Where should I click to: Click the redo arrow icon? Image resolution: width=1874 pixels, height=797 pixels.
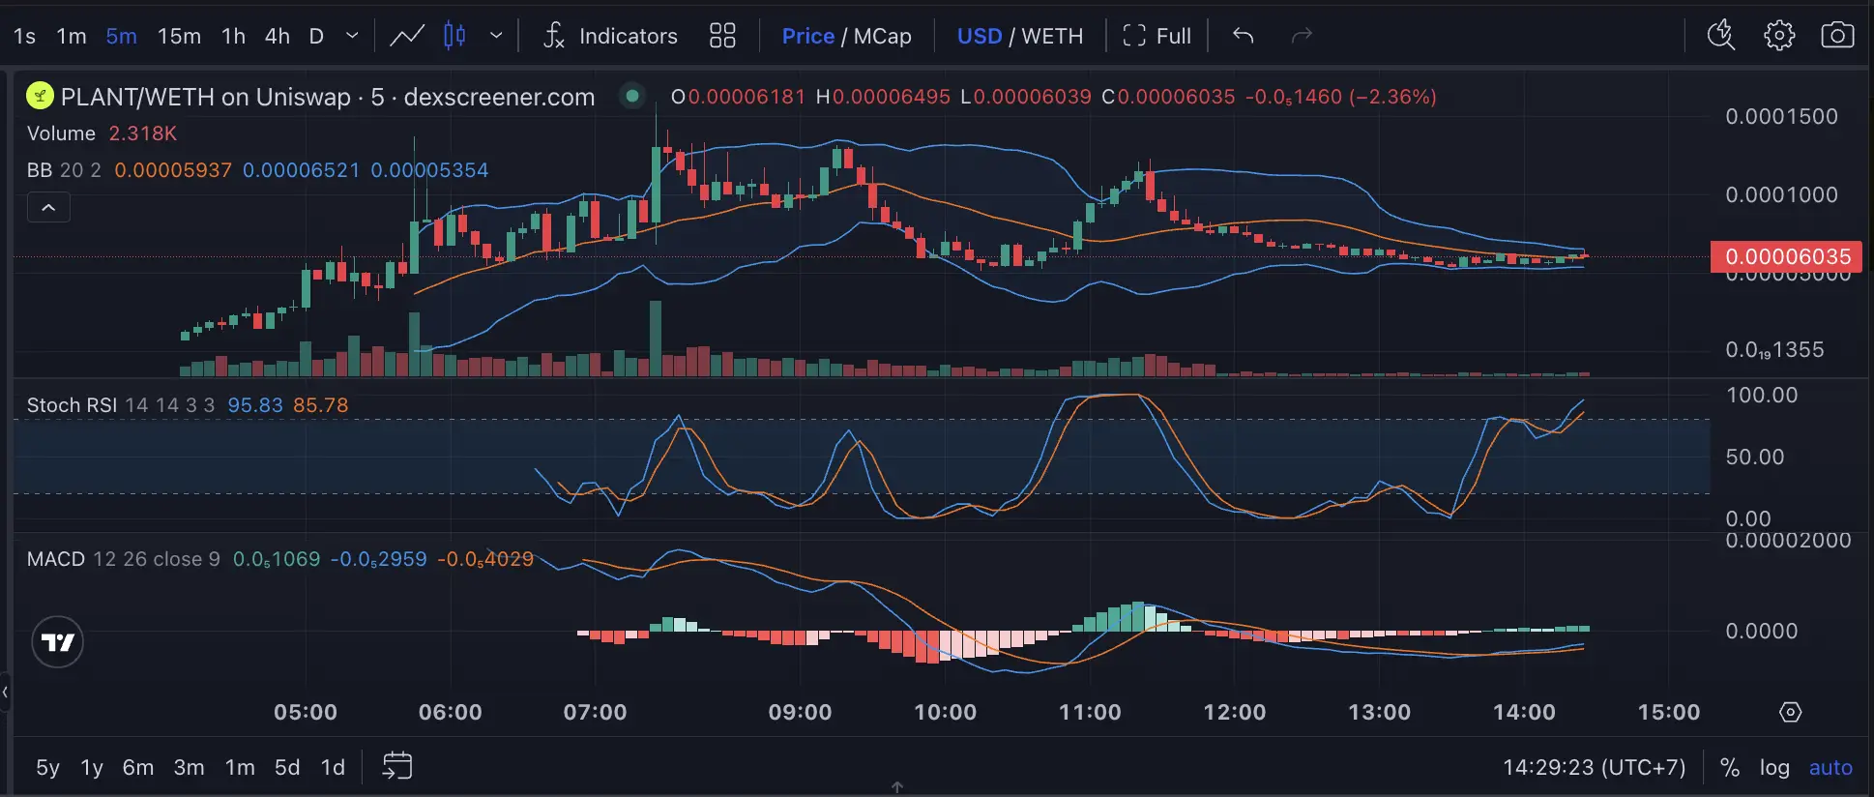click(1303, 37)
